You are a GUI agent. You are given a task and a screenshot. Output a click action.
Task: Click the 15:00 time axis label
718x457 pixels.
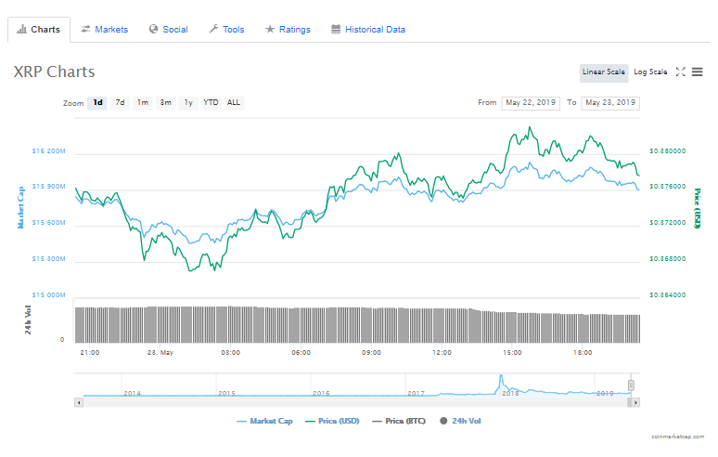512,353
